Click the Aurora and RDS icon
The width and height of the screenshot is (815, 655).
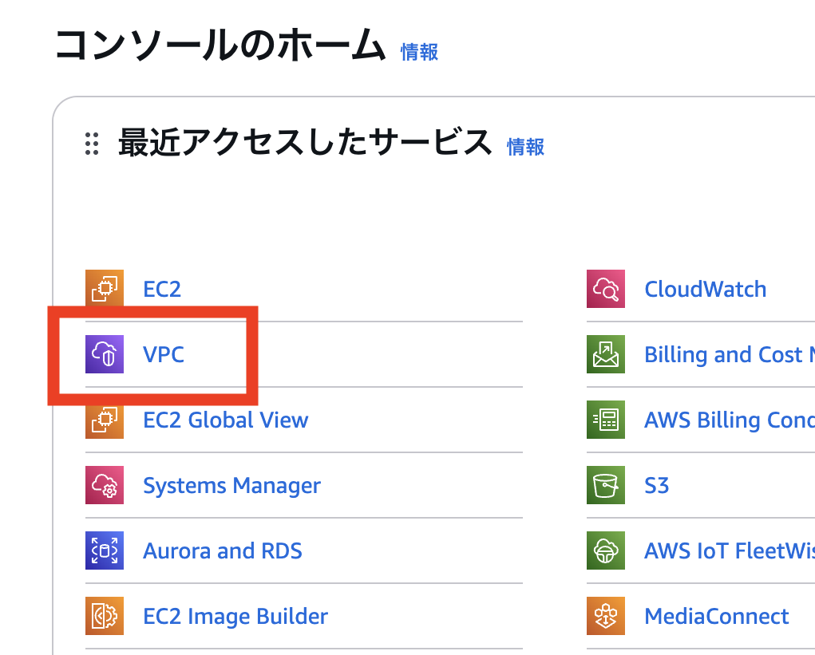click(x=104, y=550)
